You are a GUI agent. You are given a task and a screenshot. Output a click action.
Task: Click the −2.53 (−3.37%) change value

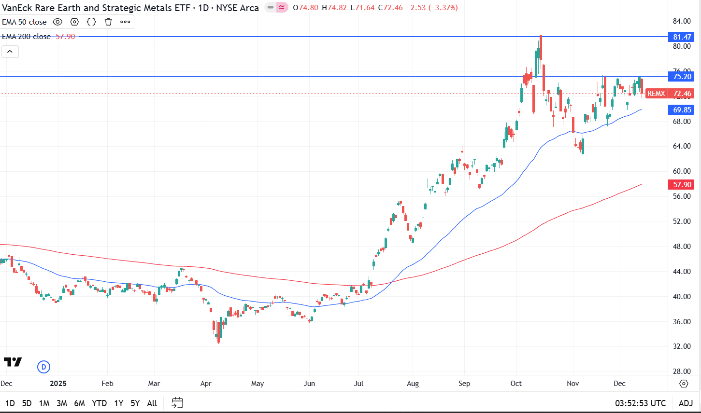432,8
